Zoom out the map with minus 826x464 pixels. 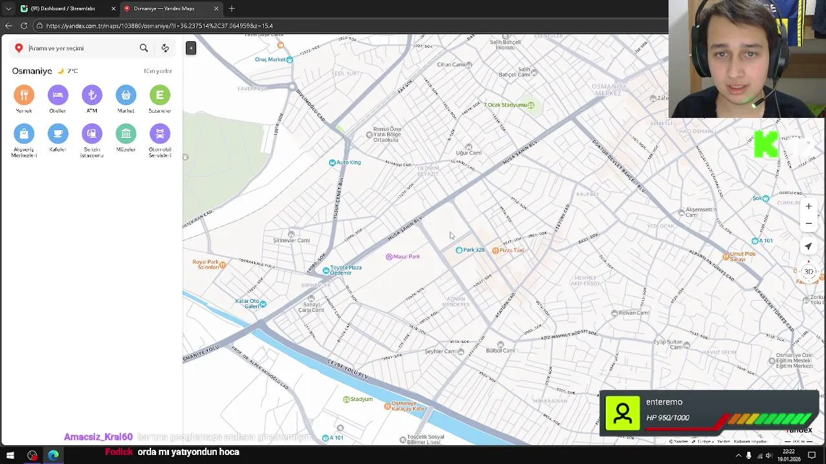click(x=809, y=223)
